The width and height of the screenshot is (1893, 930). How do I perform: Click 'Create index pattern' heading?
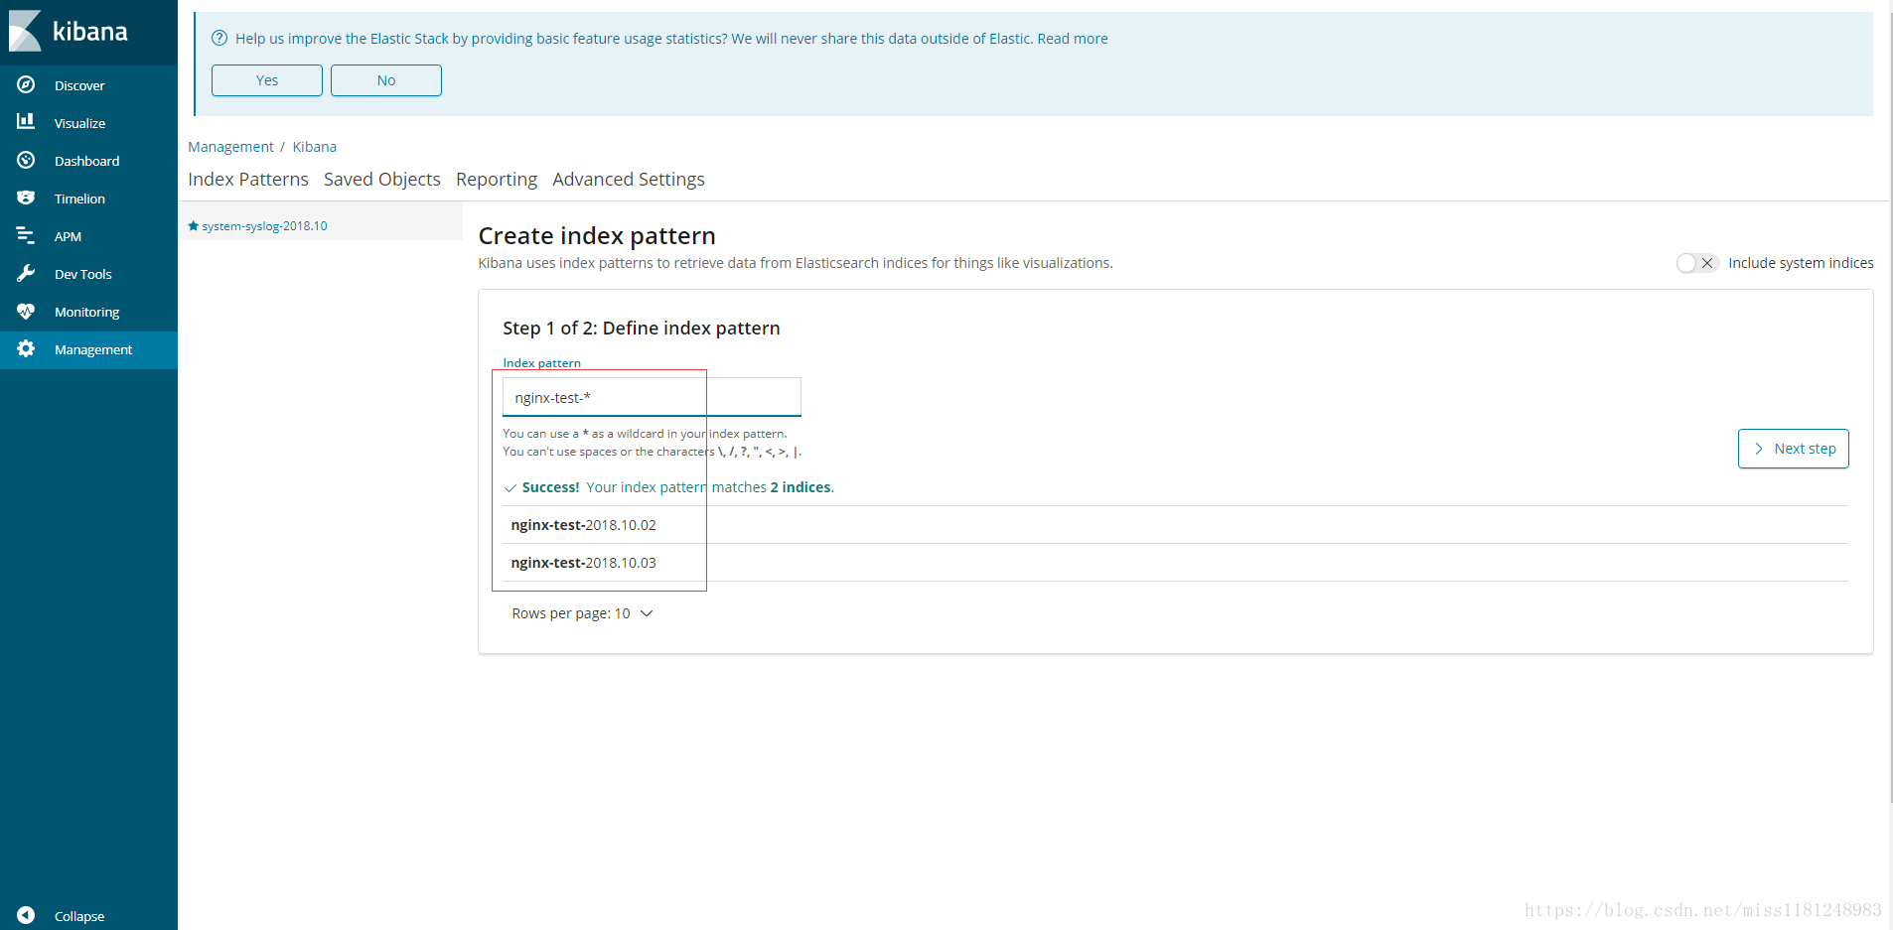tap(597, 235)
